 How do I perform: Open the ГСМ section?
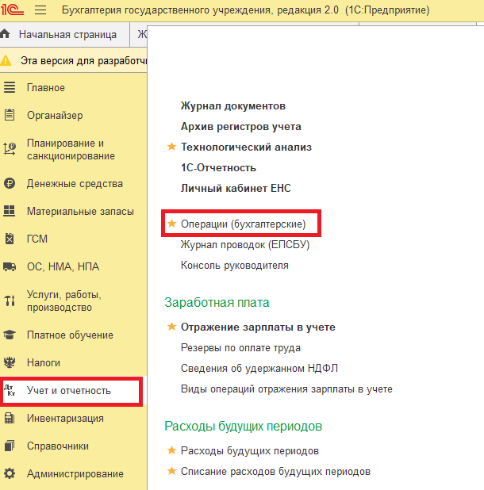click(x=37, y=239)
